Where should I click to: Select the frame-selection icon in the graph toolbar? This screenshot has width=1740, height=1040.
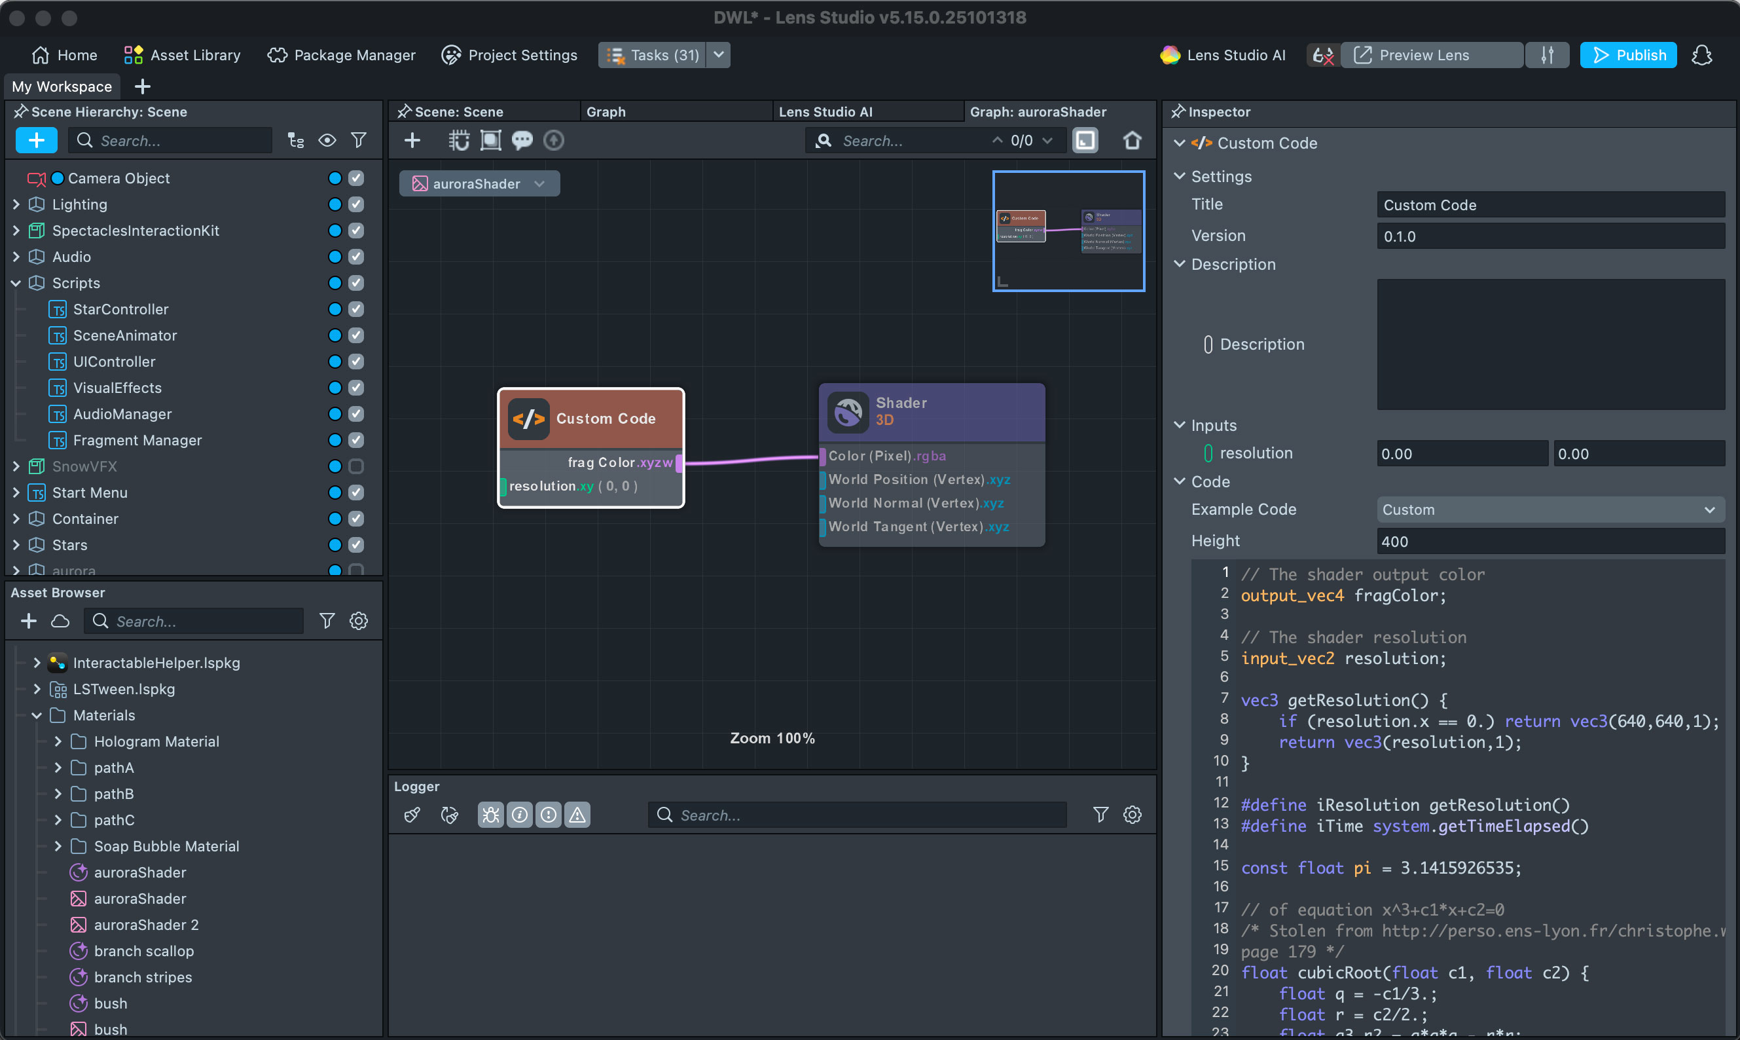point(490,140)
